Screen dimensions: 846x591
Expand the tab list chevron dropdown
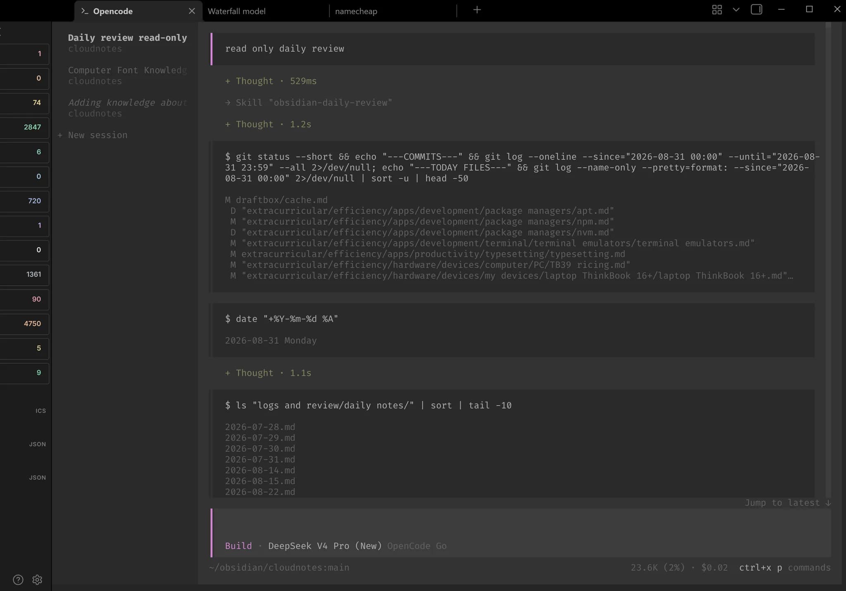point(736,10)
